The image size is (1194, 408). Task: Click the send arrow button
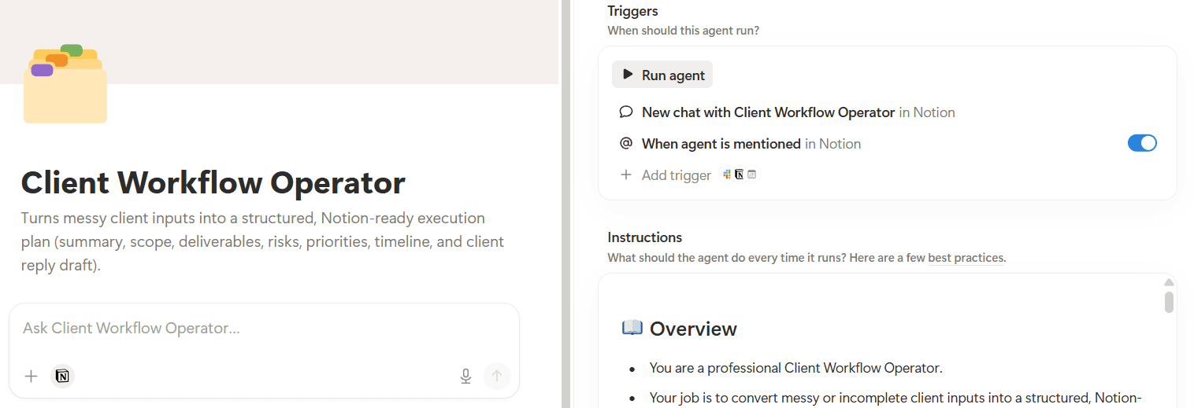point(497,376)
